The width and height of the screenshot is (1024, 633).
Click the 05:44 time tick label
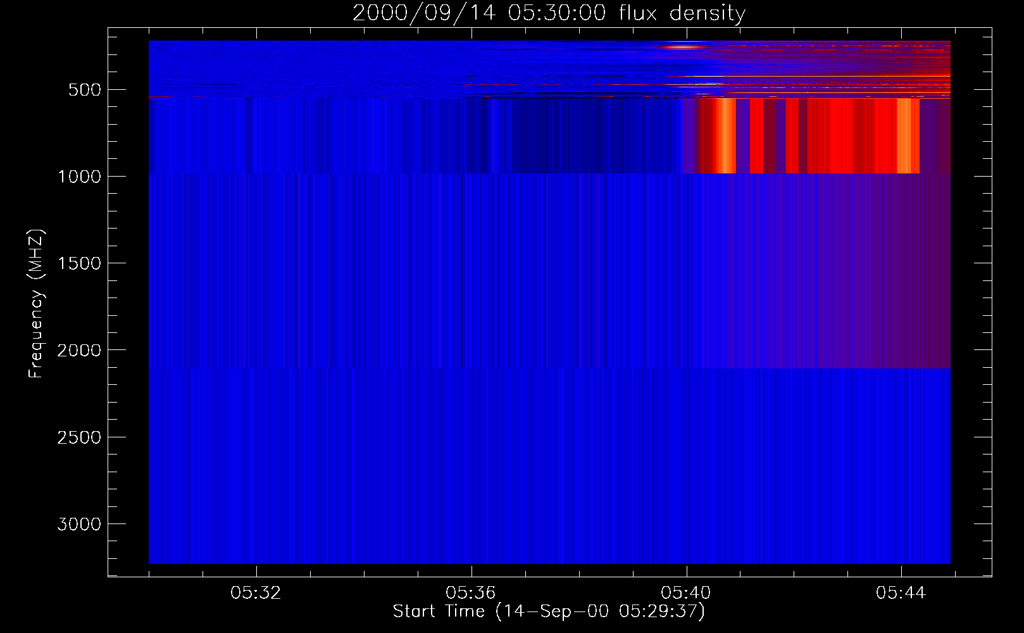click(901, 593)
